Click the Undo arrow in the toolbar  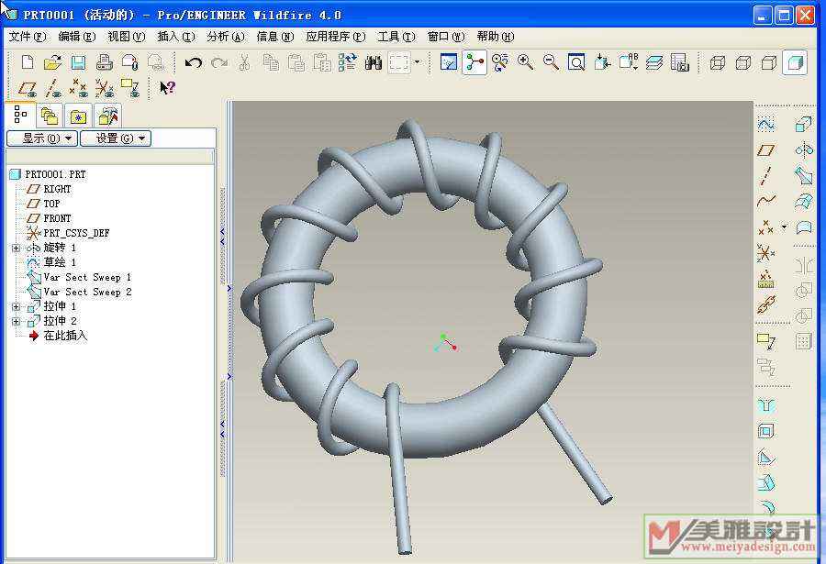click(194, 63)
